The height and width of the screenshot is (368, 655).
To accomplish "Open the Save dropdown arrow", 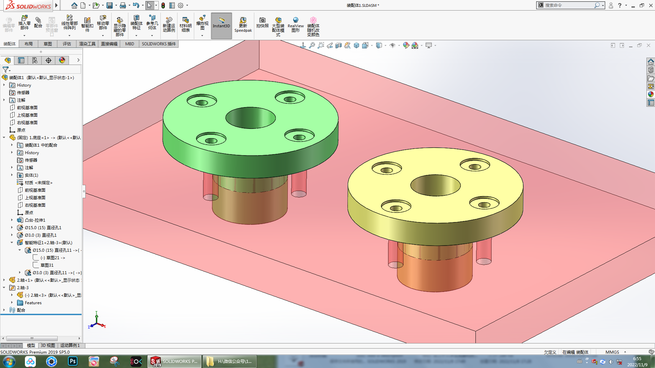I will tap(116, 5).
